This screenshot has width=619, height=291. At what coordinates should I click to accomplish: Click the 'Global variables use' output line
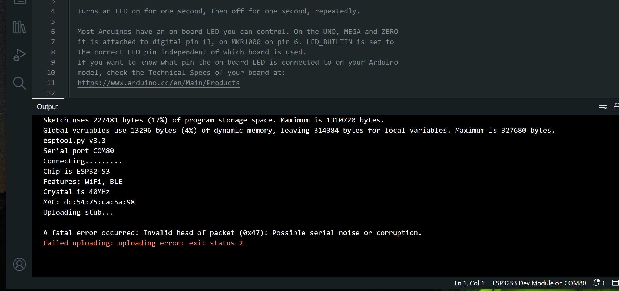click(x=299, y=130)
